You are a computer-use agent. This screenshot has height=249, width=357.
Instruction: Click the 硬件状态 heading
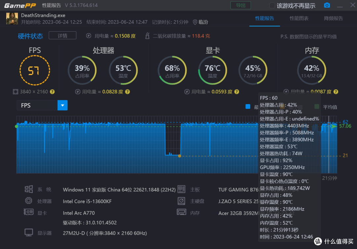pyautogui.click(x=30, y=36)
